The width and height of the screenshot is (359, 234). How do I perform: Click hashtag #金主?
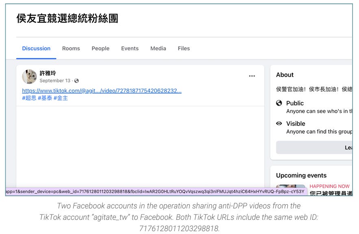point(61,98)
